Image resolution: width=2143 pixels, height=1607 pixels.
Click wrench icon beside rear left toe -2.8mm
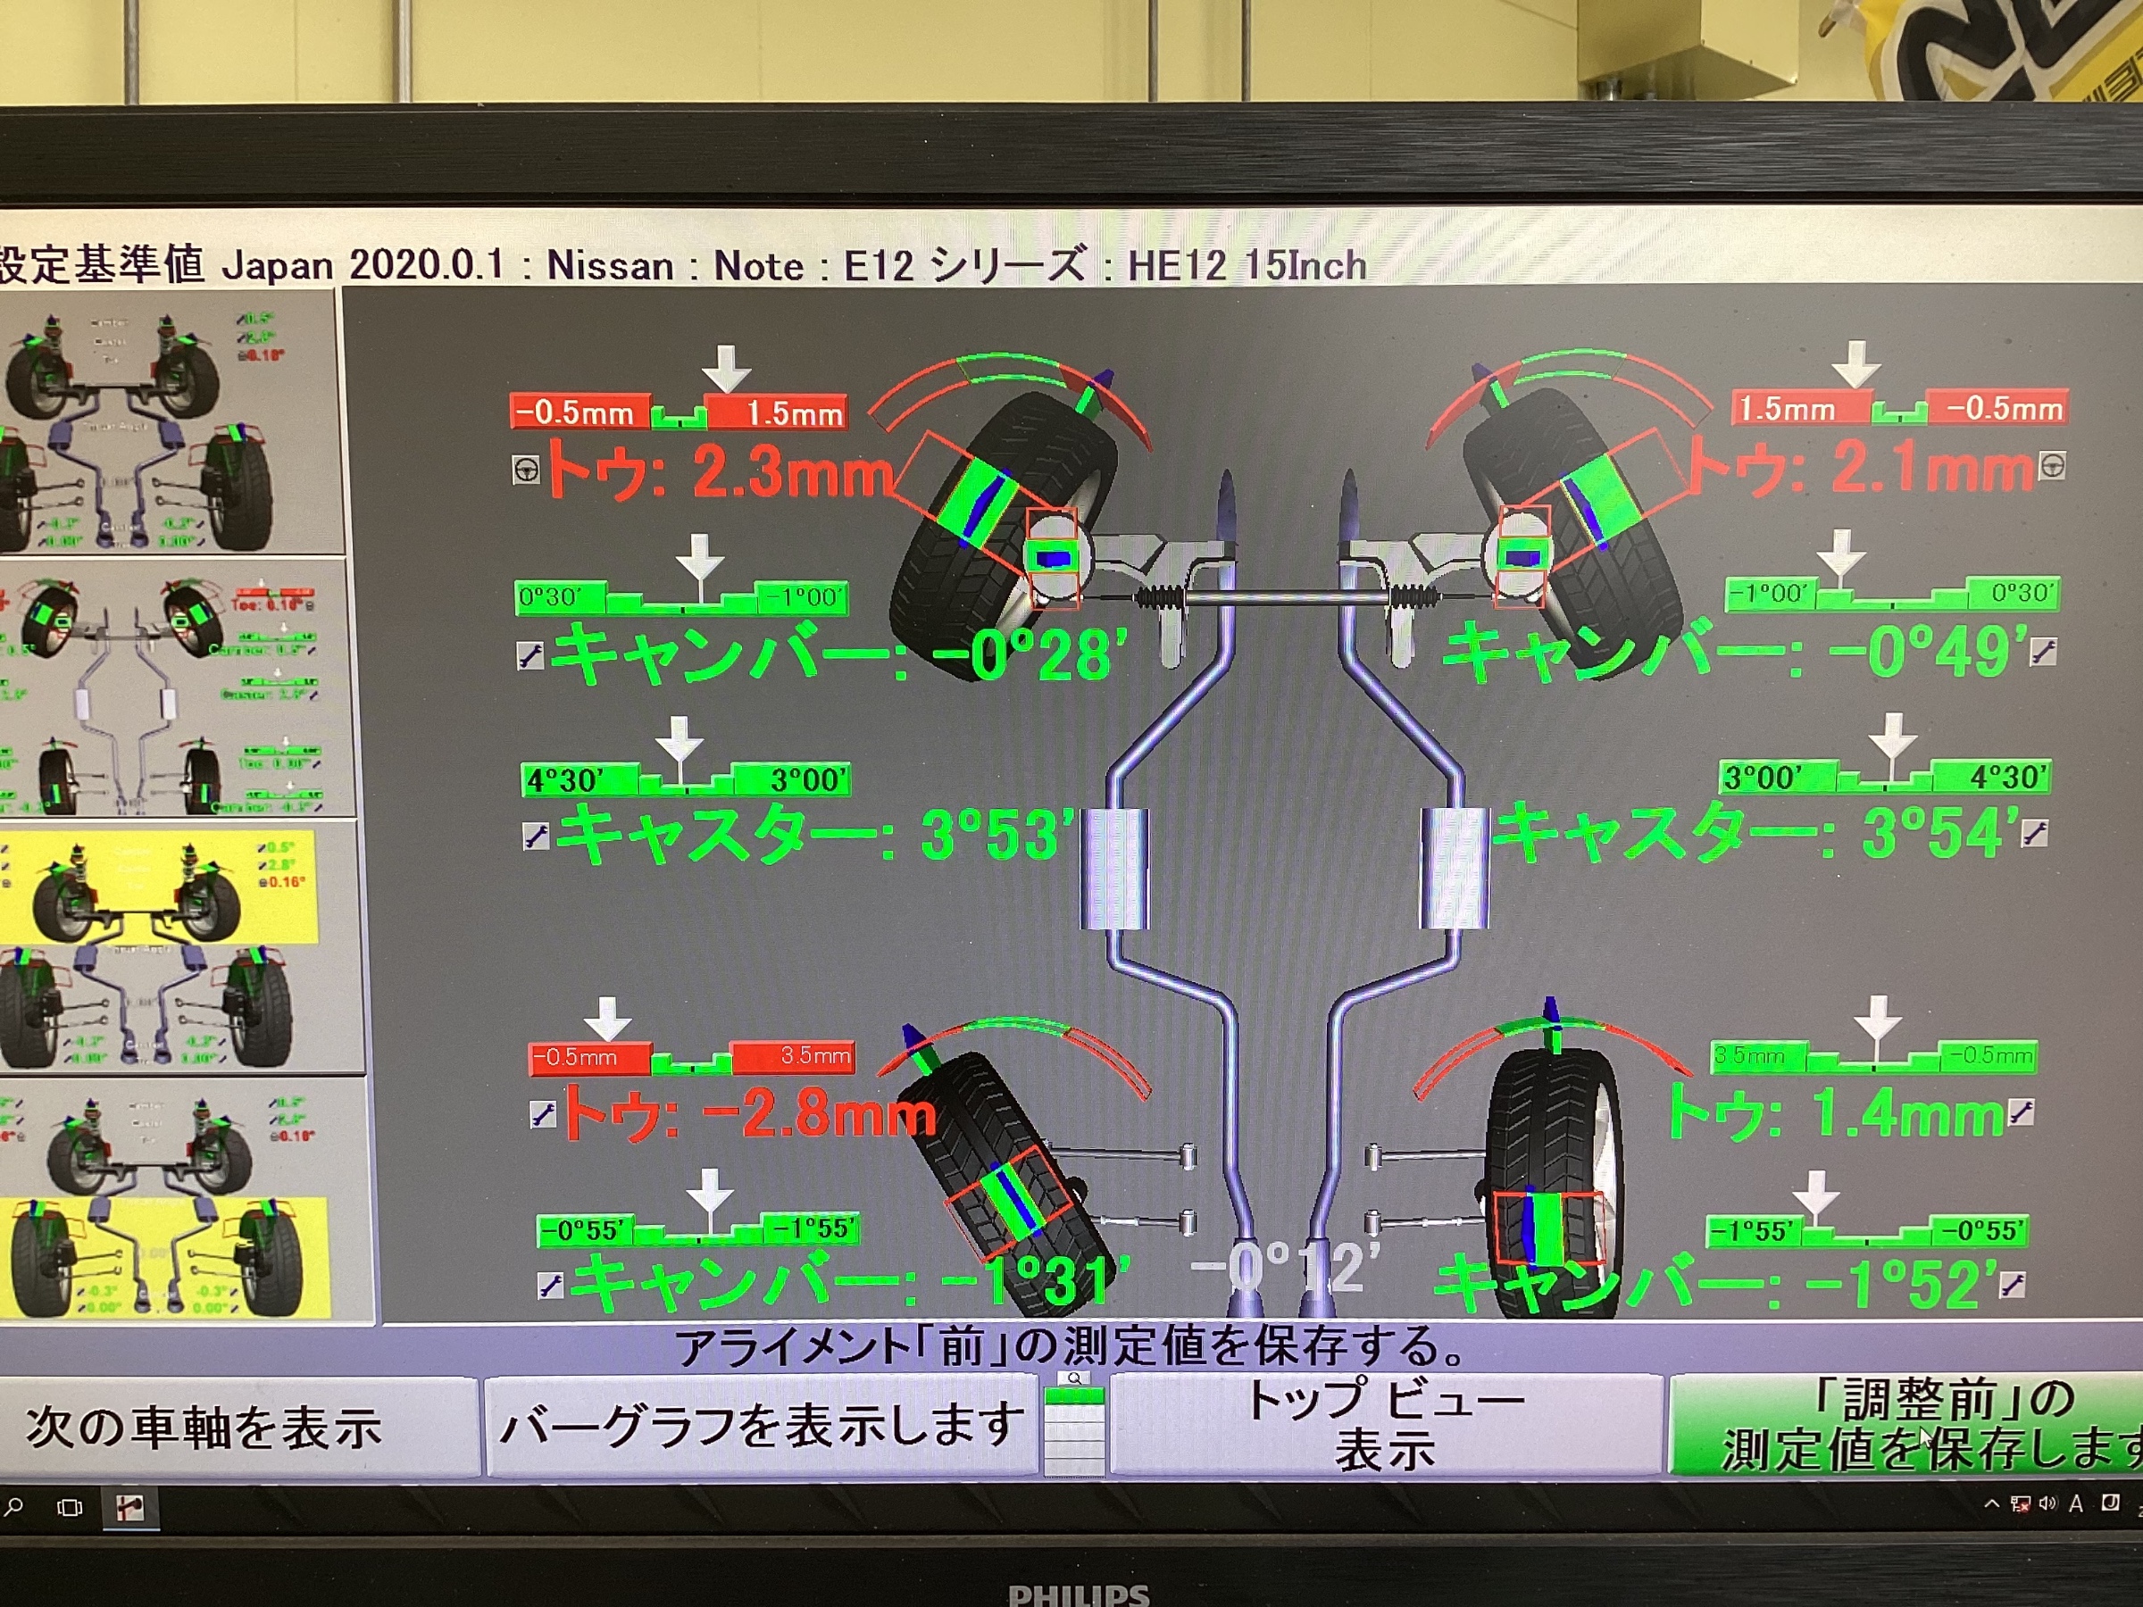(x=543, y=1115)
